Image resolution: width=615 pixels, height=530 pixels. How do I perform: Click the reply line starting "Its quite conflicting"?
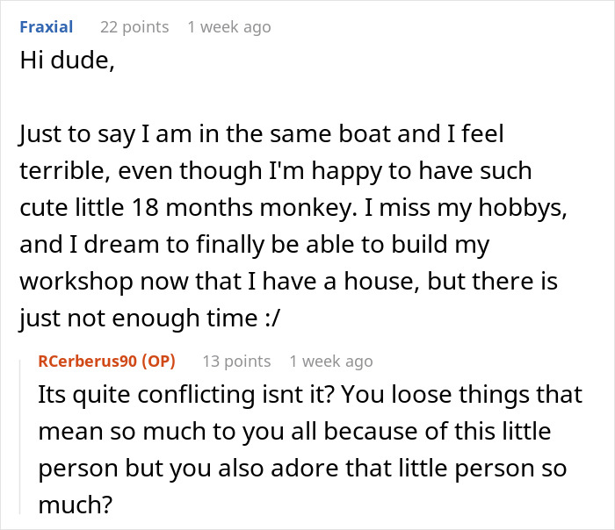308,395
